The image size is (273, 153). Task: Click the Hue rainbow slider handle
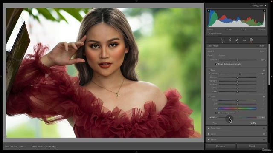[238, 109]
